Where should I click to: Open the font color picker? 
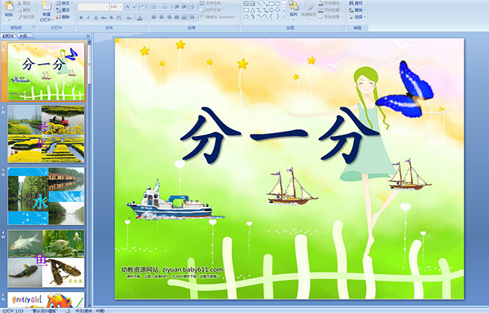[142, 17]
